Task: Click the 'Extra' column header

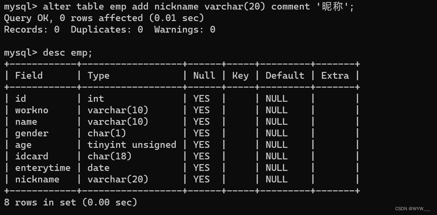Action: pyautogui.click(x=335, y=76)
